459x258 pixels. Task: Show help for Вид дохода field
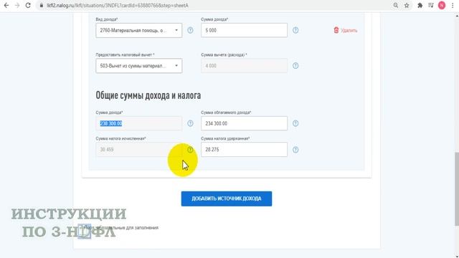coord(190,30)
